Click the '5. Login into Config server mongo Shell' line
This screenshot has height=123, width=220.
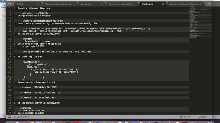pyautogui.click(x=37, y=44)
